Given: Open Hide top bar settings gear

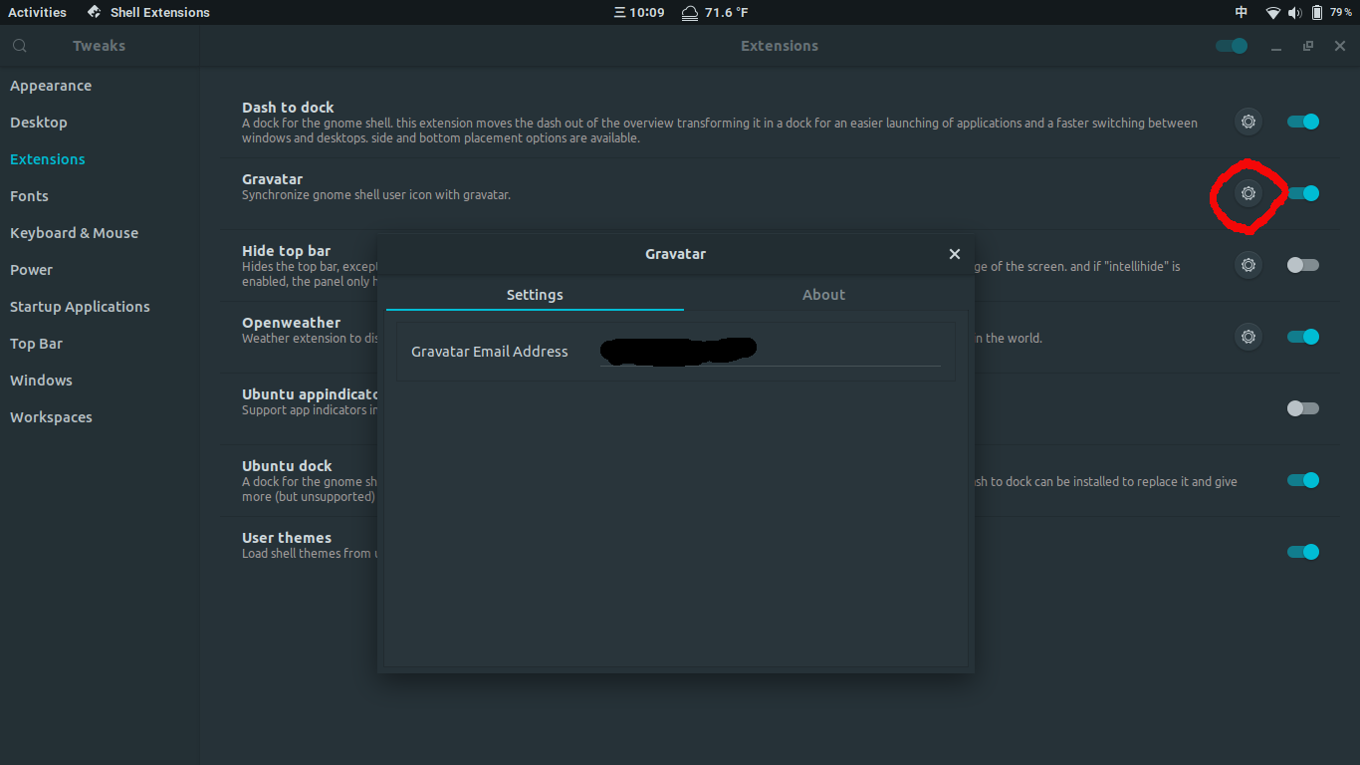Looking at the screenshot, I should tap(1247, 265).
